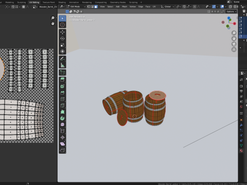Click the viewport pan hand gizmo
Viewport: 247px width, 185px height.
[234, 39]
